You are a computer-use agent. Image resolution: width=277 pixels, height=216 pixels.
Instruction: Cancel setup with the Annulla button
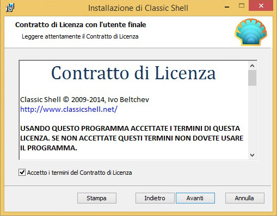click(244, 198)
